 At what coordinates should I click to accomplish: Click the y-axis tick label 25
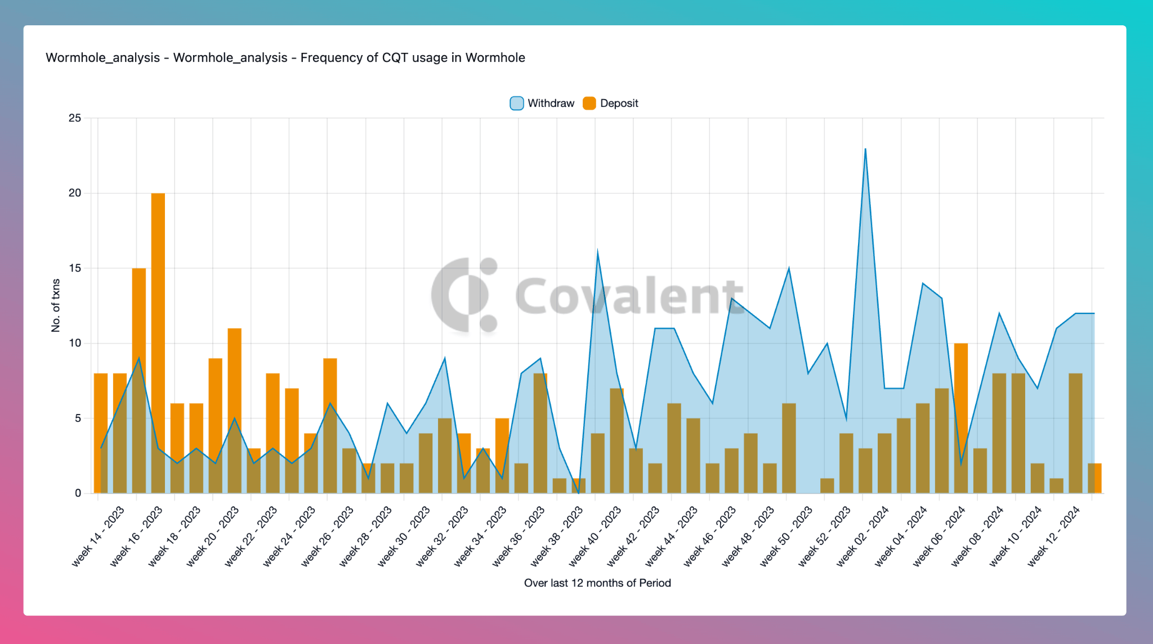[x=75, y=118]
